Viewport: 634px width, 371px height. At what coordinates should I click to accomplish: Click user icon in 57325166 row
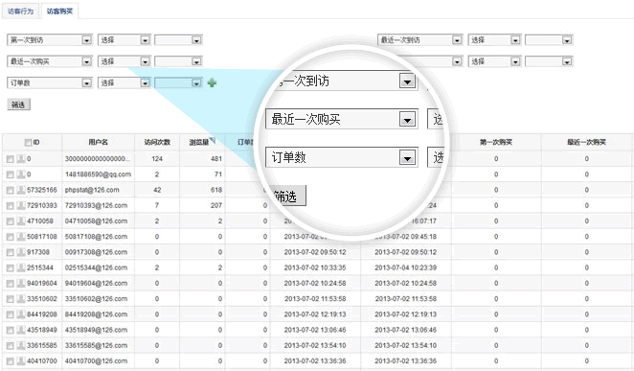point(21,190)
